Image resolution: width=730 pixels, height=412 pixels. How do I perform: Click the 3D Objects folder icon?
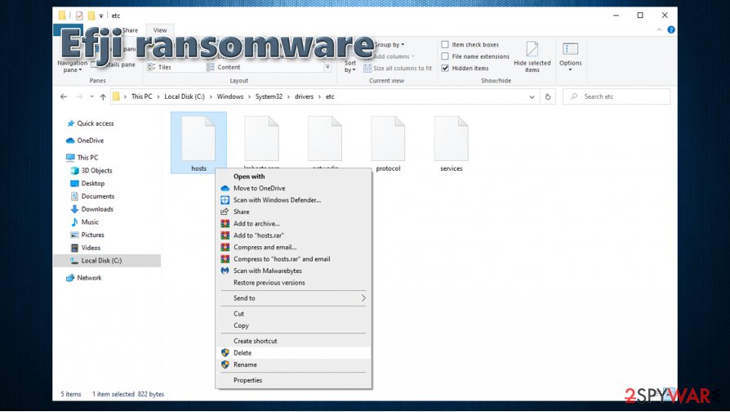(74, 171)
